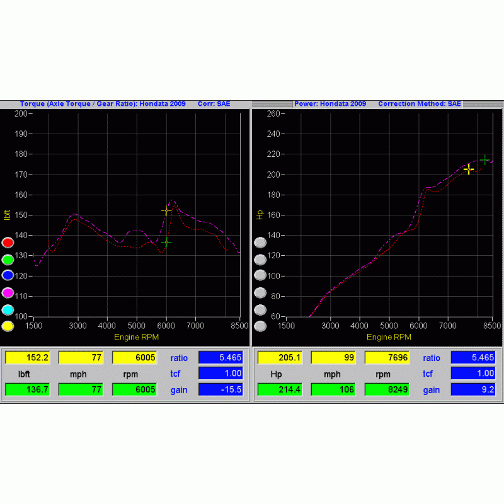Click the Hp value field showing 205.1
This screenshot has width=504, height=504.
click(280, 358)
